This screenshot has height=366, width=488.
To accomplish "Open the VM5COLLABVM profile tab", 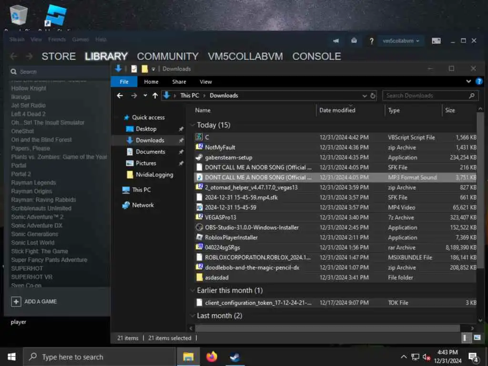I will pyautogui.click(x=245, y=56).
